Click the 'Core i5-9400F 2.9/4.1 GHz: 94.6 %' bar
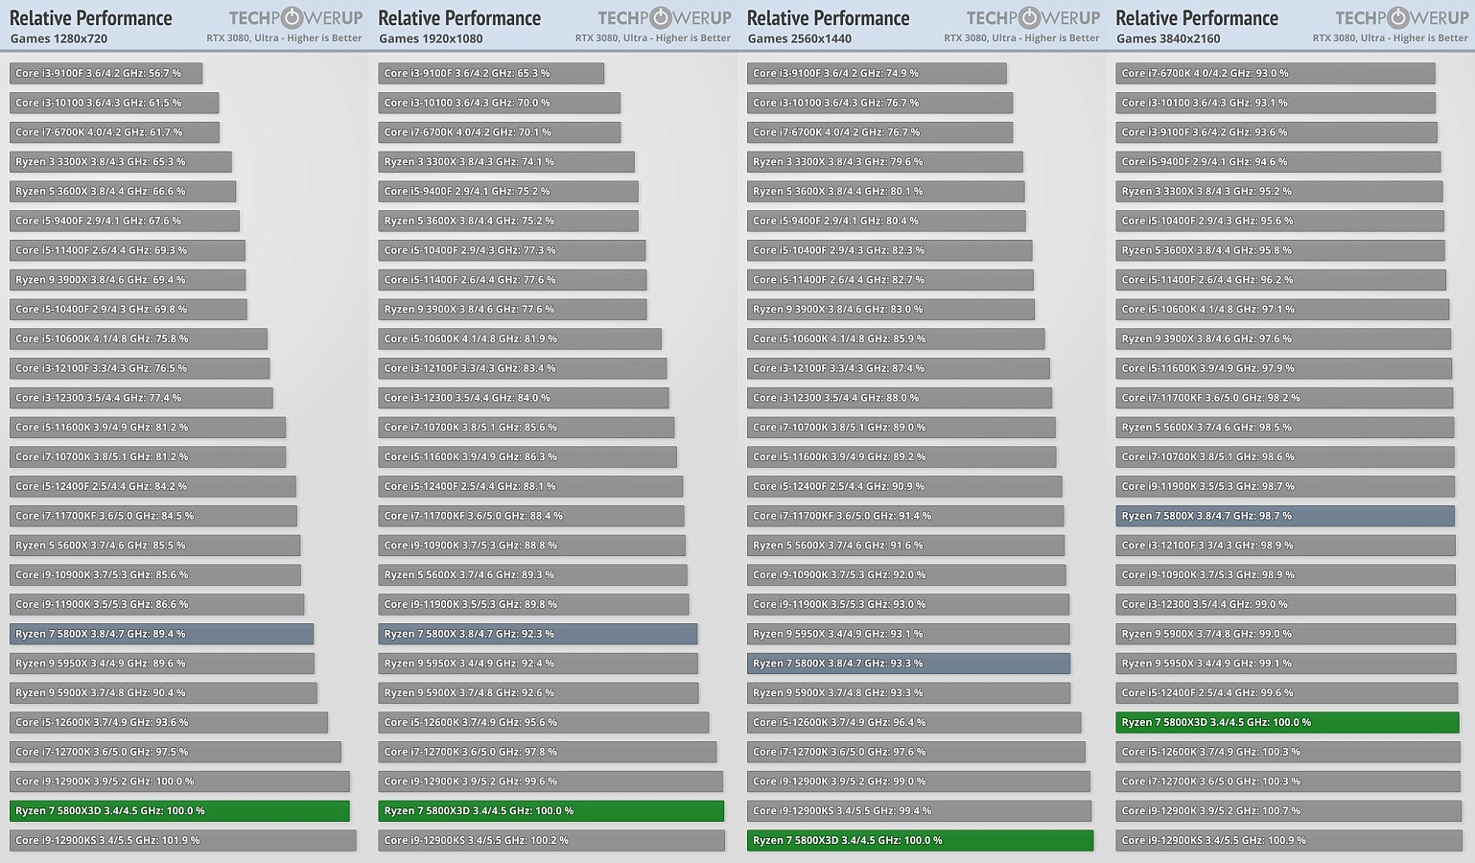Viewport: 1475px width, 863px height. click(1278, 162)
